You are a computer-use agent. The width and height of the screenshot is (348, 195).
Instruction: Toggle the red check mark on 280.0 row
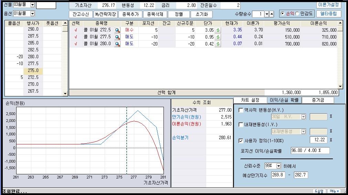coord(75,44)
